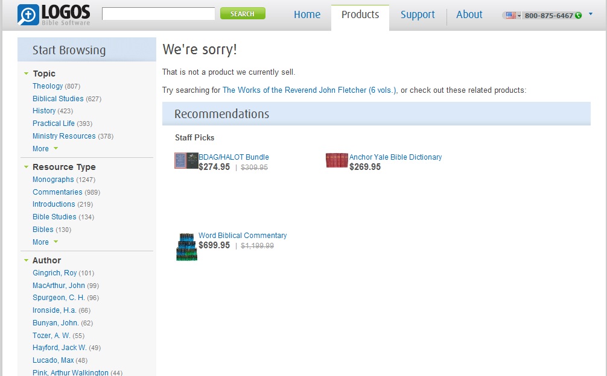607x376 pixels.
Task: Open the dropdown arrow beside phone number
Action: pyautogui.click(x=590, y=14)
